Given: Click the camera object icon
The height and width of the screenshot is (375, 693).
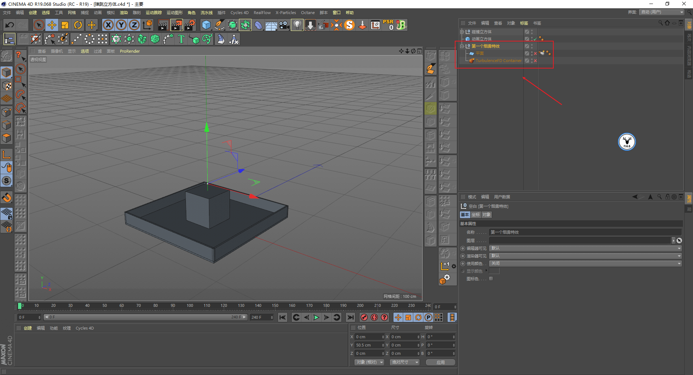Looking at the screenshot, I should pos(284,25).
